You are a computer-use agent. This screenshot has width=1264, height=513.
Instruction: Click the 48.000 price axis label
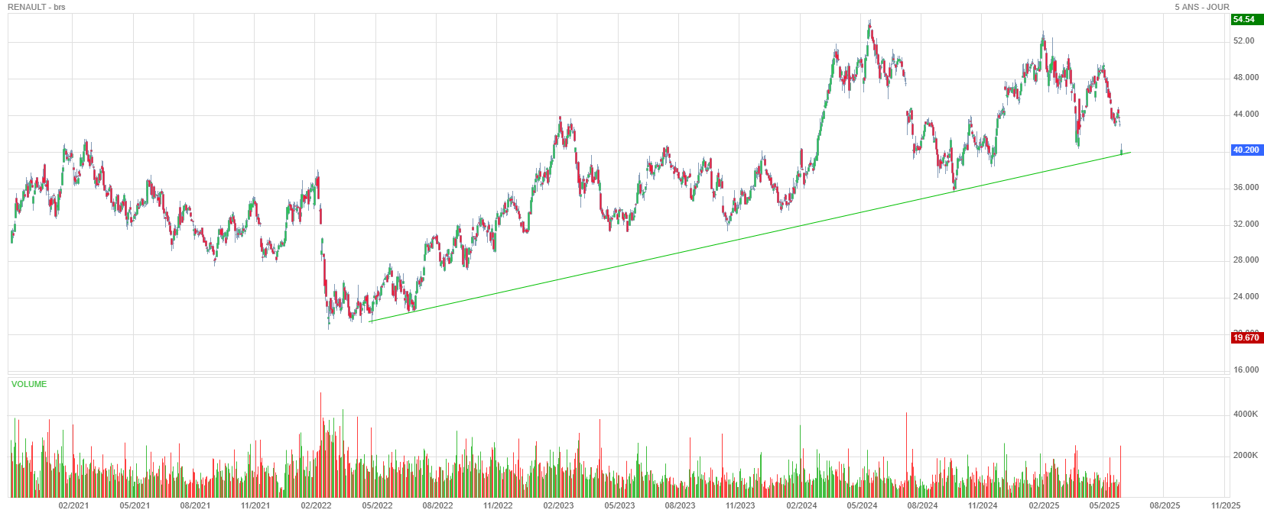[x=1246, y=78]
